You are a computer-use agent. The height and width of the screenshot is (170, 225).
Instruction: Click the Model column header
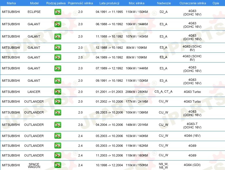[34, 3]
